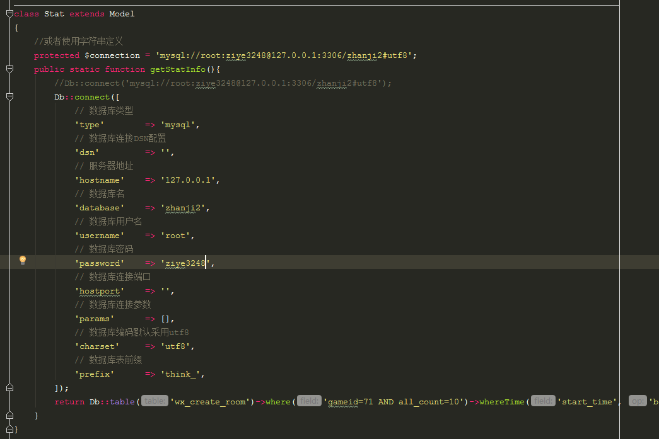
Task: Place cursor in the 'think_' prefix value
Action: (x=182, y=374)
